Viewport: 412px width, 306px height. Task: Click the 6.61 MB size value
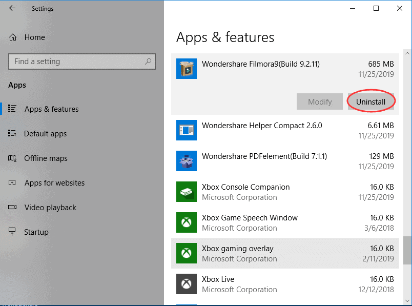tap(380, 126)
